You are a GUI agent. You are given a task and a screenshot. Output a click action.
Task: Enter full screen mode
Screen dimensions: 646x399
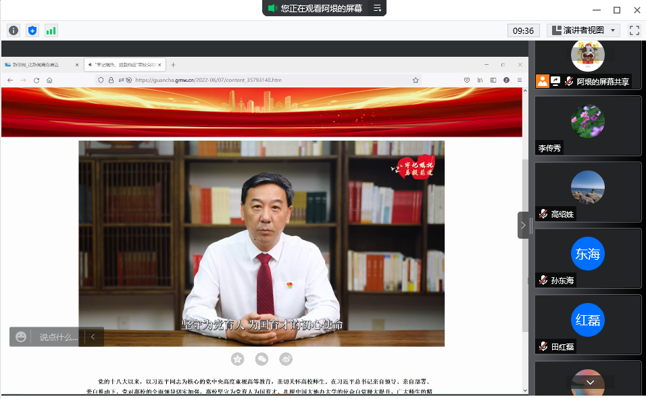click(634, 30)
